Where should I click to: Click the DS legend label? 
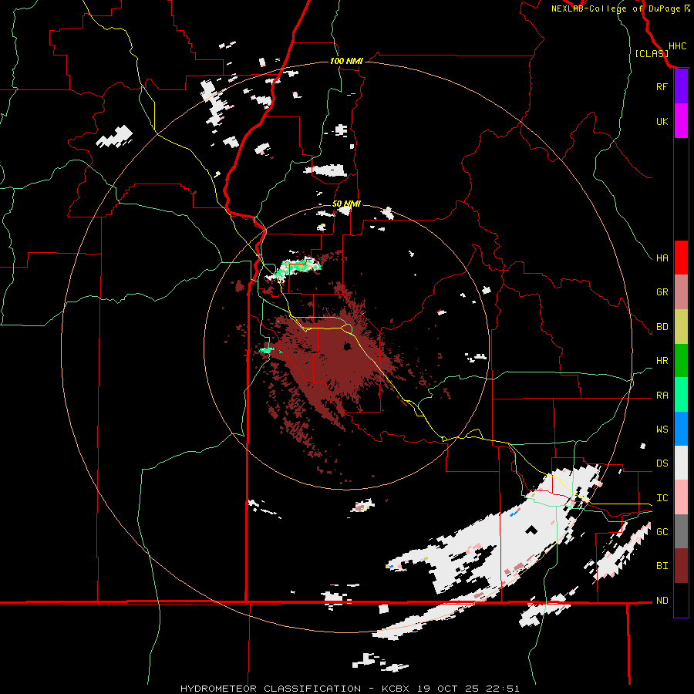(662, 463)
